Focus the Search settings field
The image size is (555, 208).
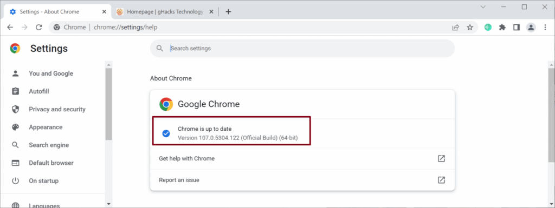tap(302, 48)
